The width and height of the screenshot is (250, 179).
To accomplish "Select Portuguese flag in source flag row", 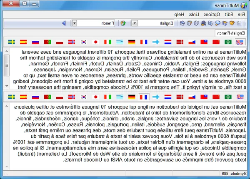I will point(47,42).
